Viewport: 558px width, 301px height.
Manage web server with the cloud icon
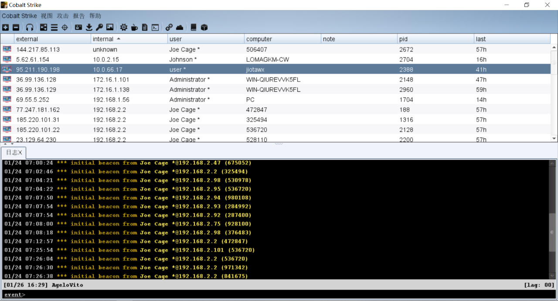pos(180,27)
